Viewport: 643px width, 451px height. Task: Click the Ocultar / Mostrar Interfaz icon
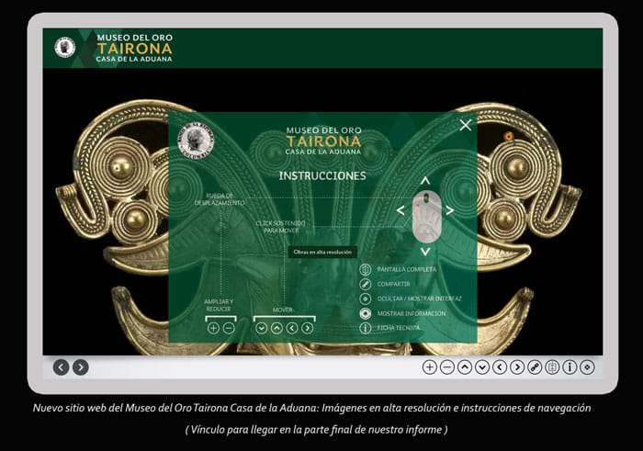tap(365, 299)
